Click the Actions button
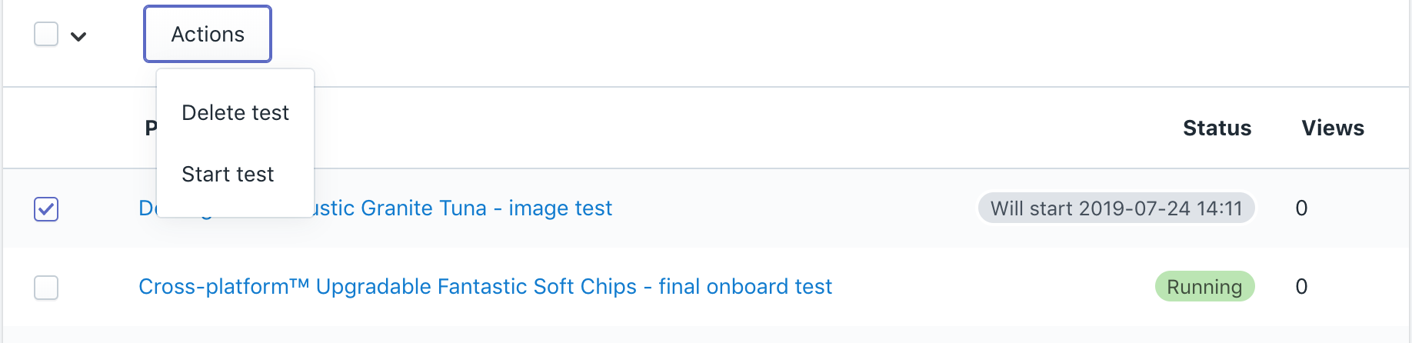The image size is (1412, 343). coord(208,34)
